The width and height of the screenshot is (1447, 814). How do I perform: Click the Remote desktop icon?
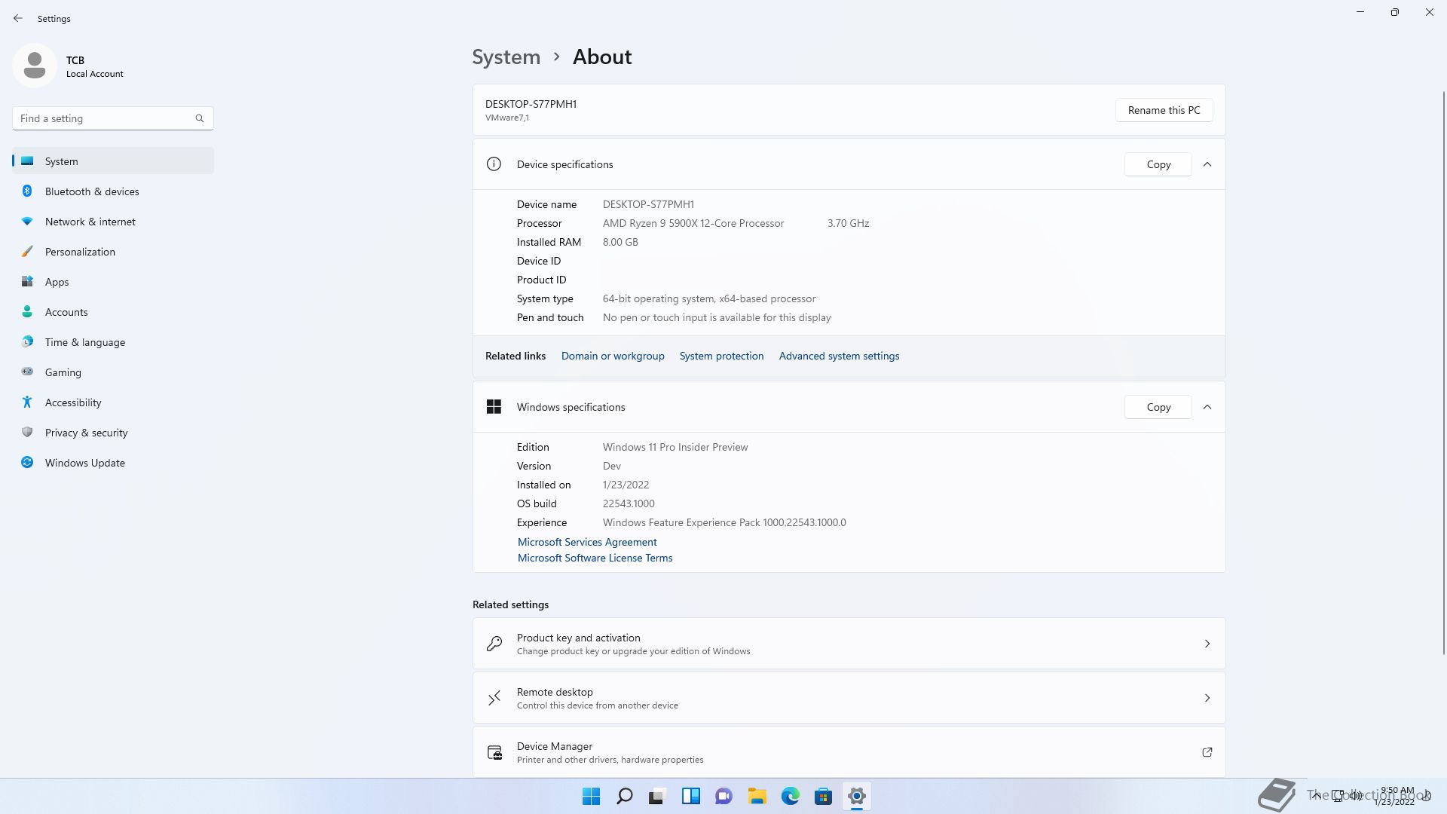point(494,698)
